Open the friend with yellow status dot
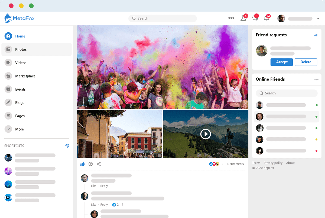The image size is (325, 218). click(287, 139)
